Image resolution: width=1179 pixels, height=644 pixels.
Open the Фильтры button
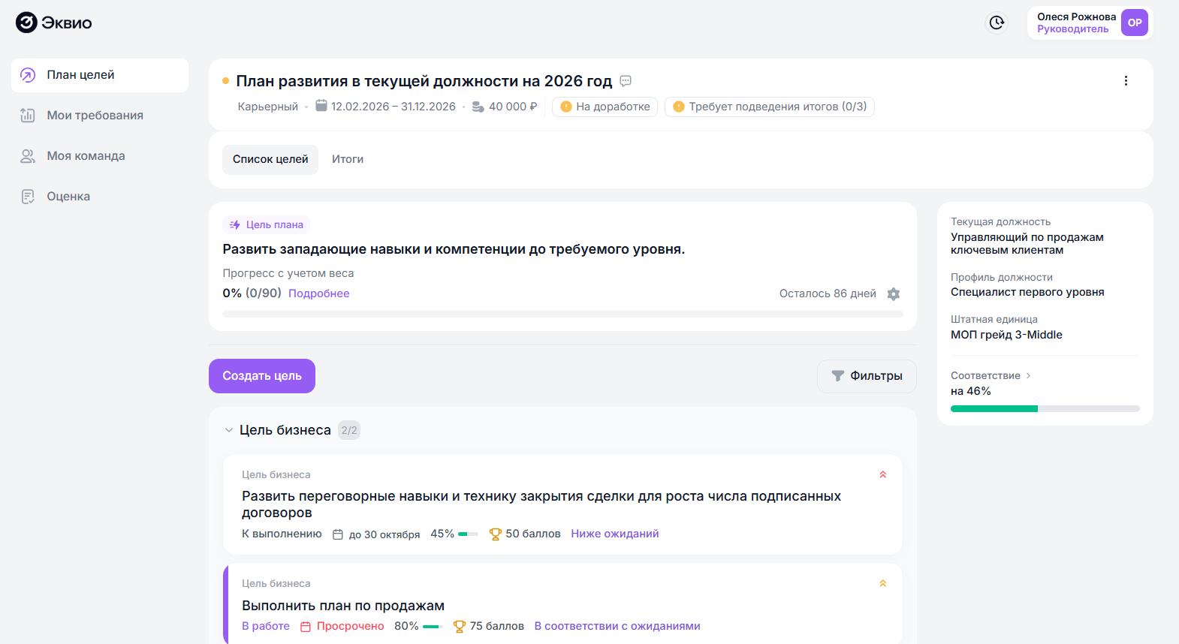(x=867, y=376)
